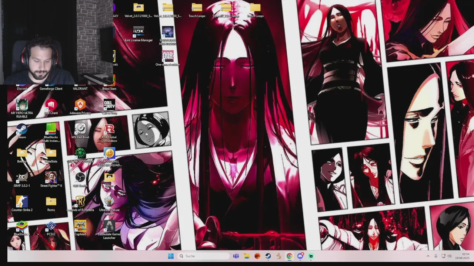474x266 pixels.
Task: Open File Explorer from the taskbar
Action: pos(247,256)
